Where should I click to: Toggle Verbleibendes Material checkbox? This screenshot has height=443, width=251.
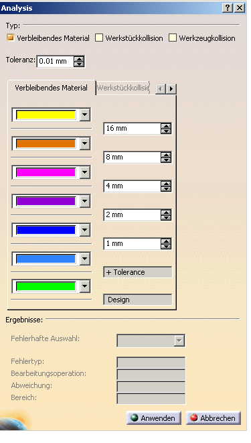click(x=11, y=38)
